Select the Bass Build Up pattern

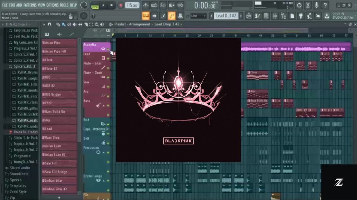pos(59,112)
